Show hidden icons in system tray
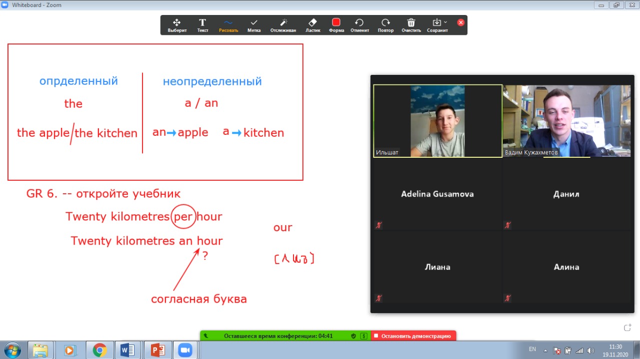 point(545,351)
